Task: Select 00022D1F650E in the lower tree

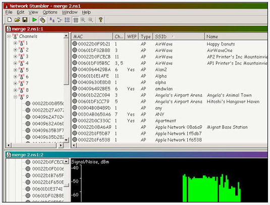Action: (x=48, y=182)
